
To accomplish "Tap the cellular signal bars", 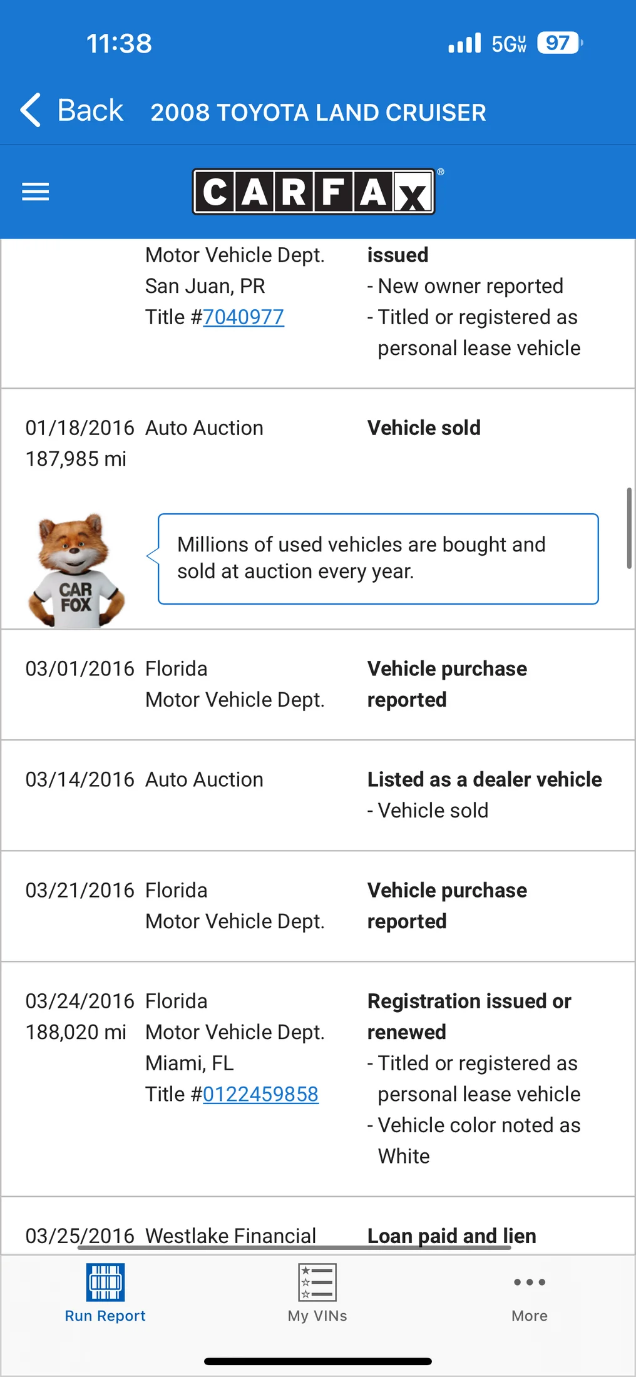I will [x=464, y=43].
